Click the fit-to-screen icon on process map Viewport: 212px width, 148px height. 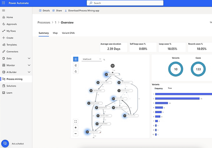[x=76, y=121]
